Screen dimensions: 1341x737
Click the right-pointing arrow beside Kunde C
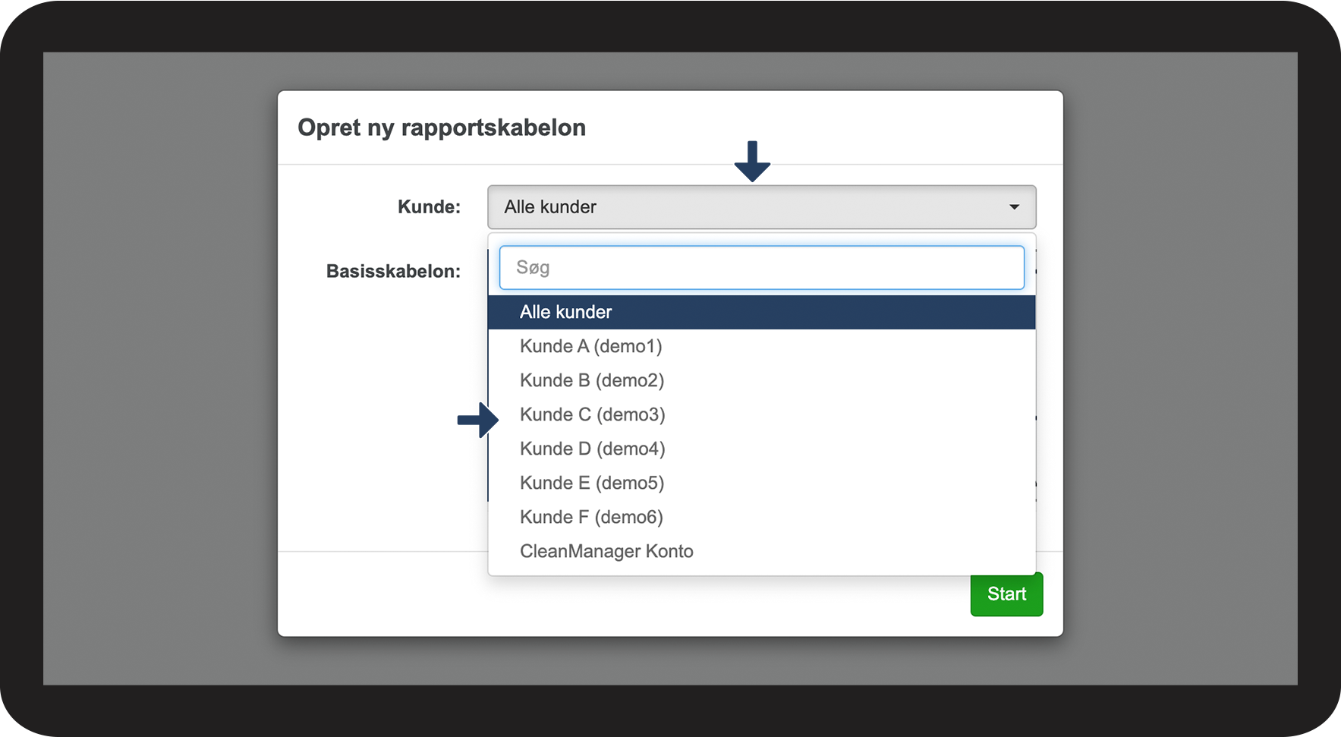[x=477, y=420]
